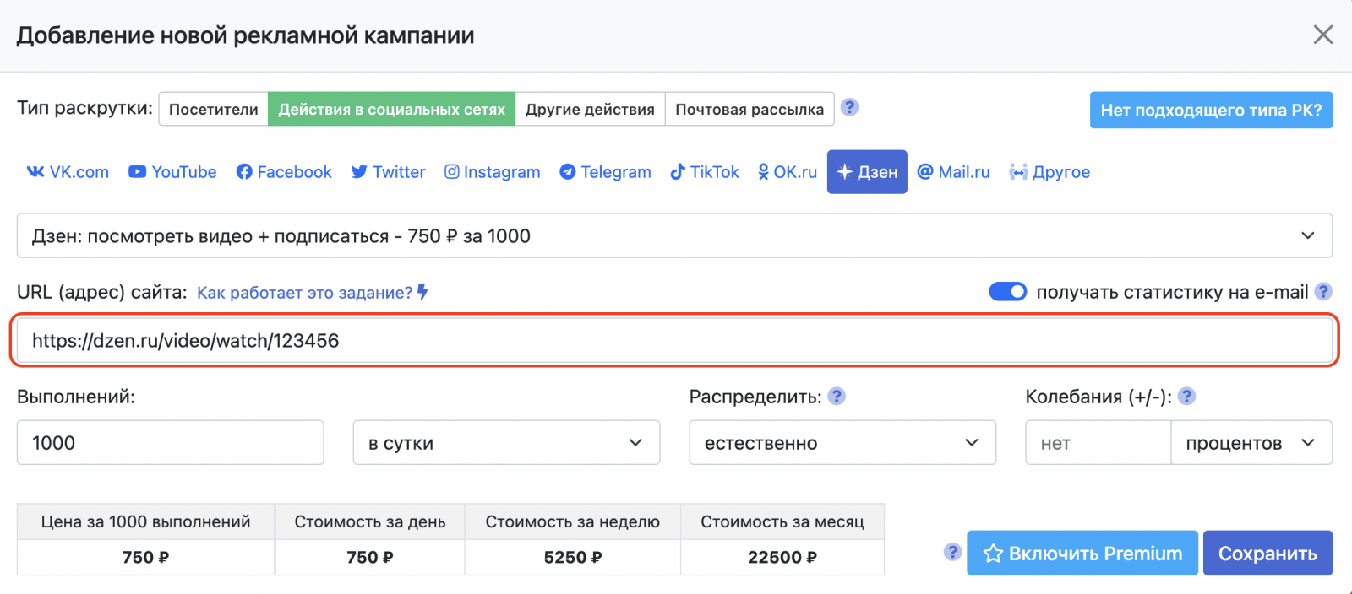The image size is (1352, 594).
Task: Toggle получать статистику на e-mail switch
Action: click(1007, 292)
